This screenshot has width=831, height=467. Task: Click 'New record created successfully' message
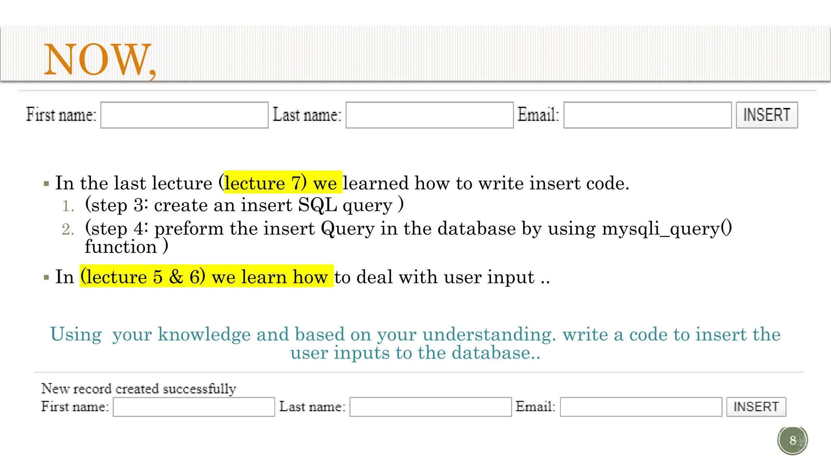pyautogui.click(x=138, y=388)
